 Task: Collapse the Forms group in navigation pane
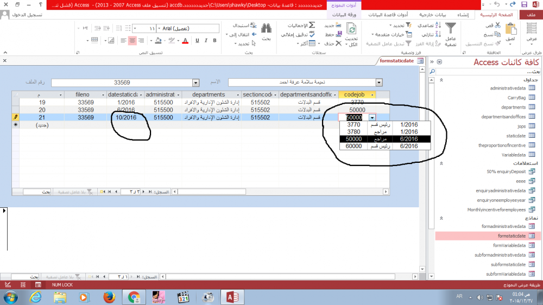pos(441,218)
